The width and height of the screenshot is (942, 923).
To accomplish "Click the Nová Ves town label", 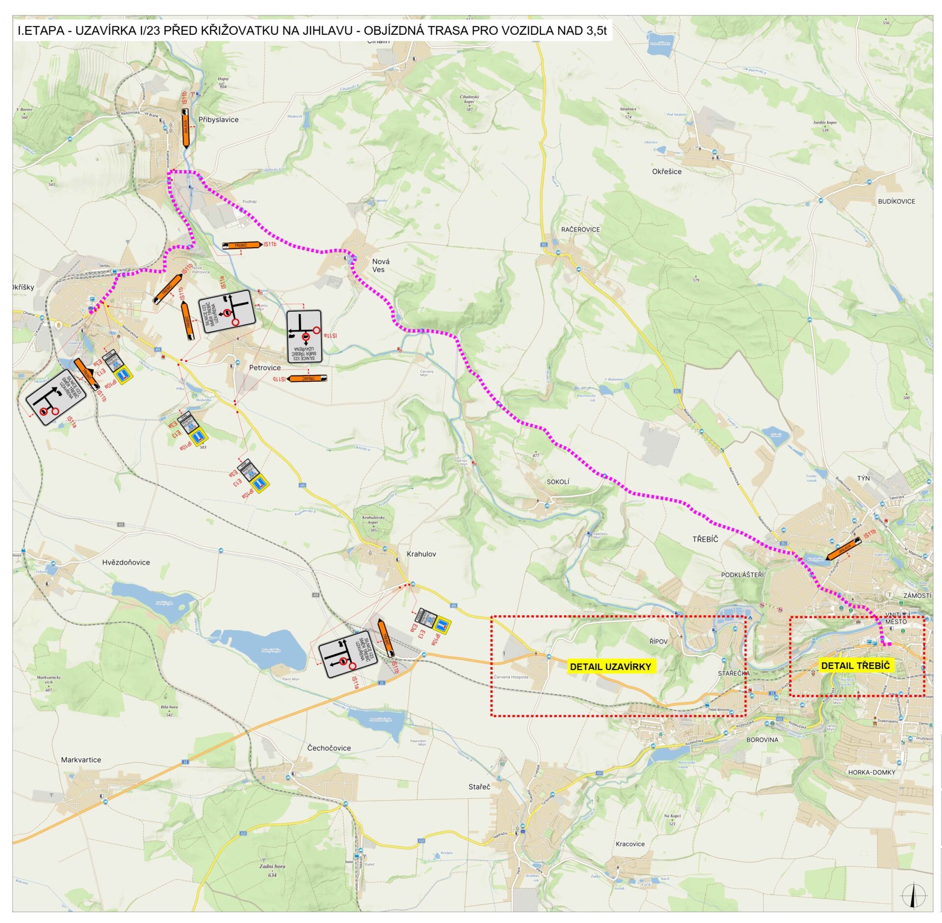I will click(x=380, y=265).
